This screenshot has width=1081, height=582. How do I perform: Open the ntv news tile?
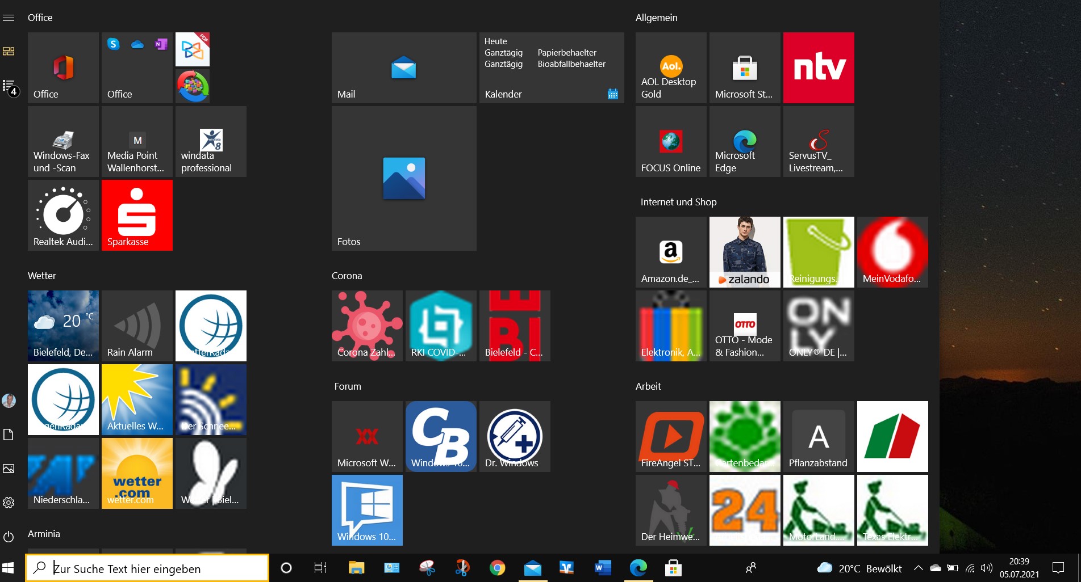(x=819, y=68)
